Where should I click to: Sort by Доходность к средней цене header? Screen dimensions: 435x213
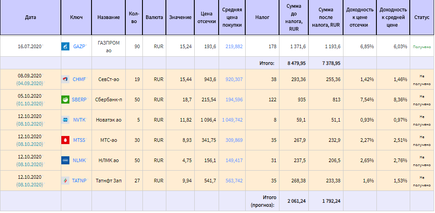click(x=393, y=17)
